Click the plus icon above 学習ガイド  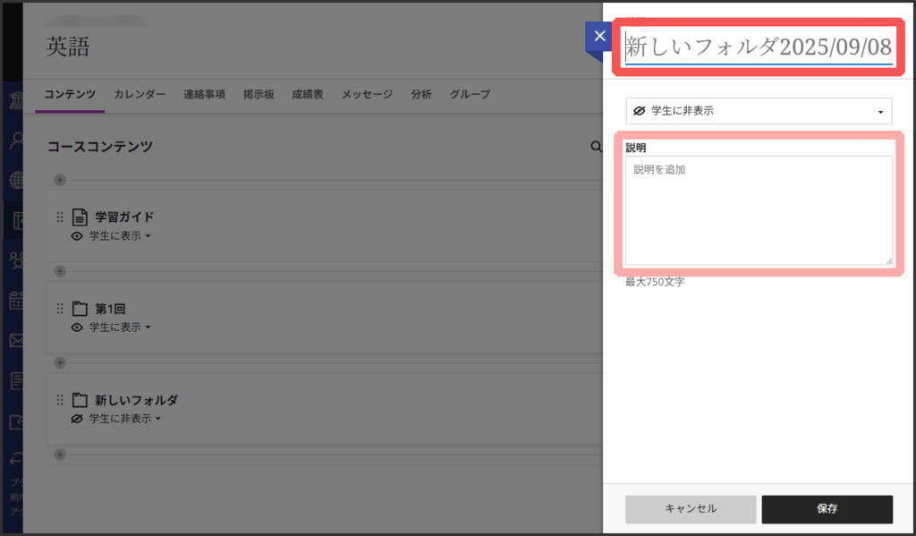[x=60, y=180]
